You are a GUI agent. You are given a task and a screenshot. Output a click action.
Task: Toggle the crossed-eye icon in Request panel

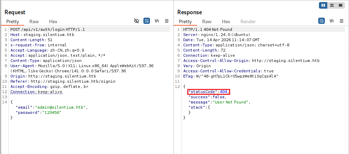(136, 21)
